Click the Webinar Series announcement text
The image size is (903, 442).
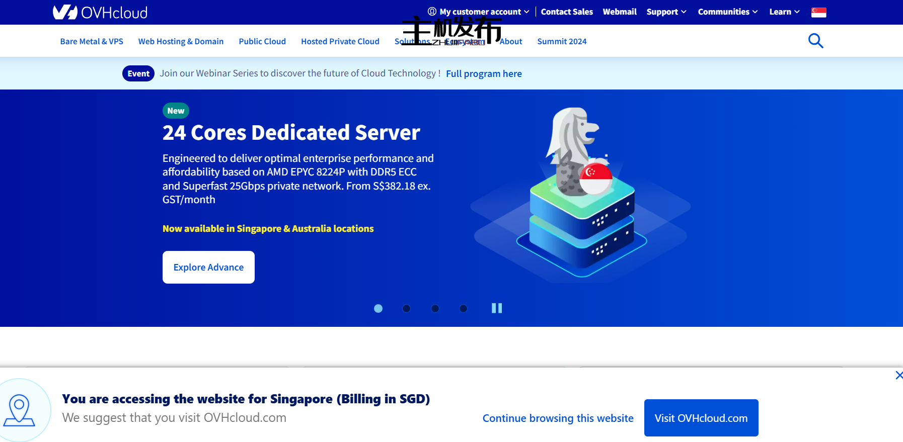click(300, 73)
